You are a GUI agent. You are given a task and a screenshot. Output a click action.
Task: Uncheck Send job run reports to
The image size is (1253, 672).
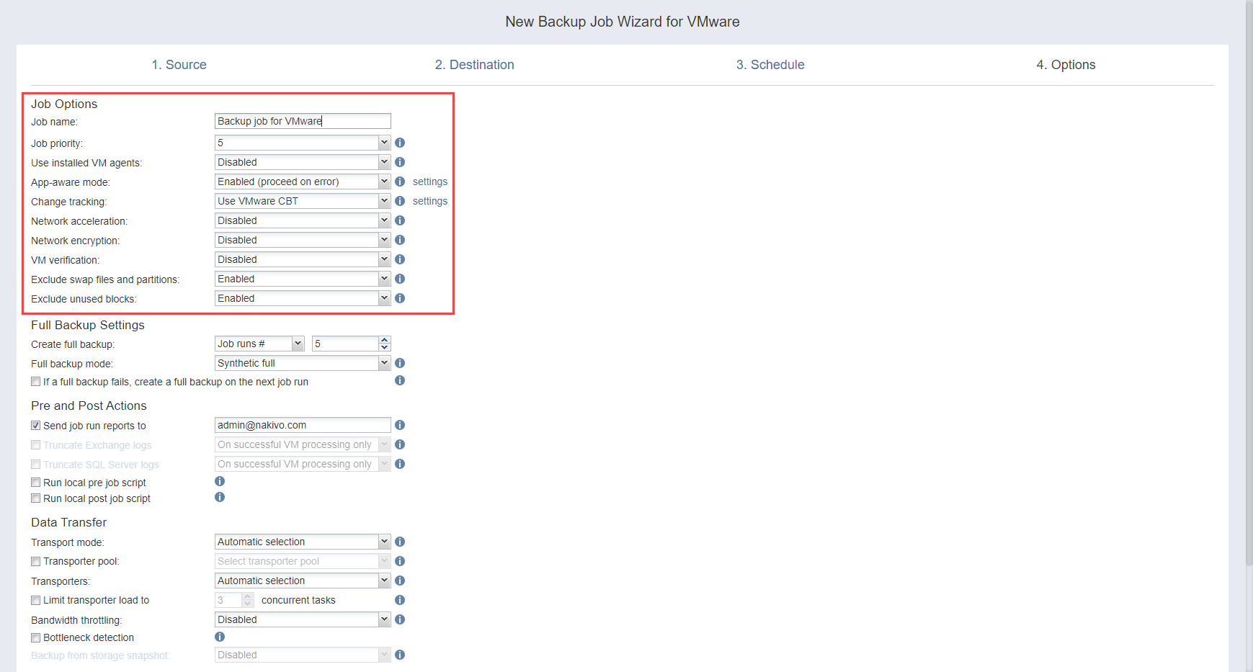click(35, 426)
